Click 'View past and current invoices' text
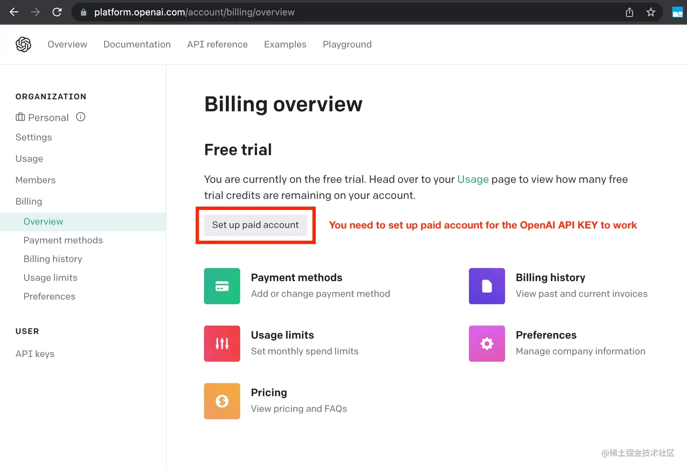Screen dimensions: 687x470 tap(582, 294)
